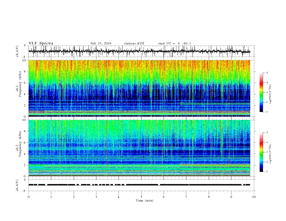The image size is (286, 221).
Task: Click the 'ch.3(V)' axis label
Action: point(17,185)
